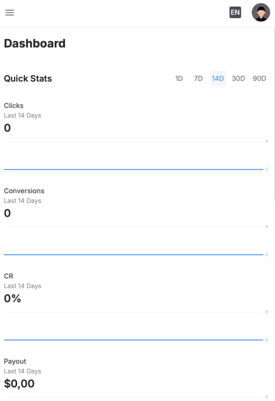
Task: Open the user avatar profile menu
Action: (x=261, y=13)
